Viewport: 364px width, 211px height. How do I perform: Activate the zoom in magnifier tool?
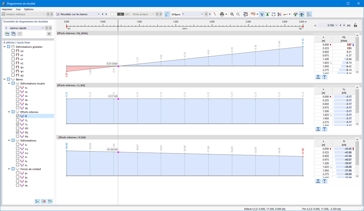(x=232, y=14)
